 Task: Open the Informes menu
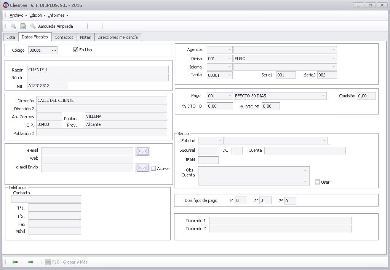tap(58, 15)
